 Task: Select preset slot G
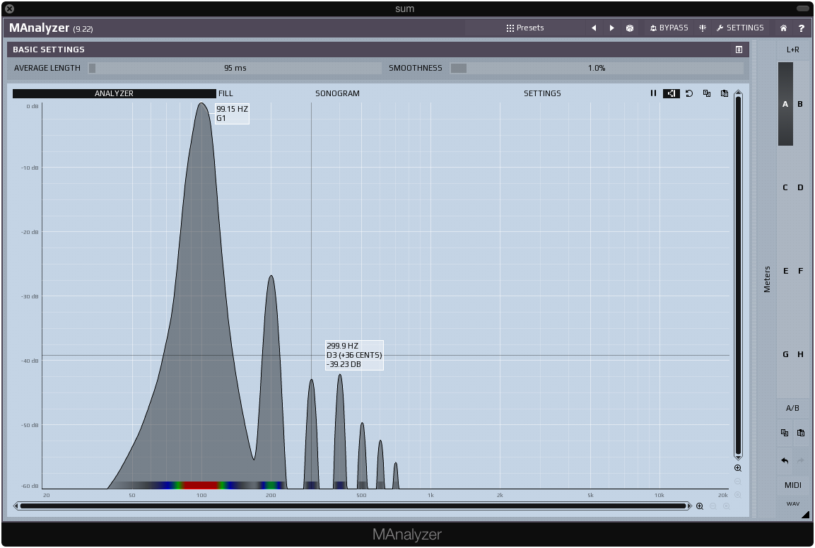click(785, 354)
